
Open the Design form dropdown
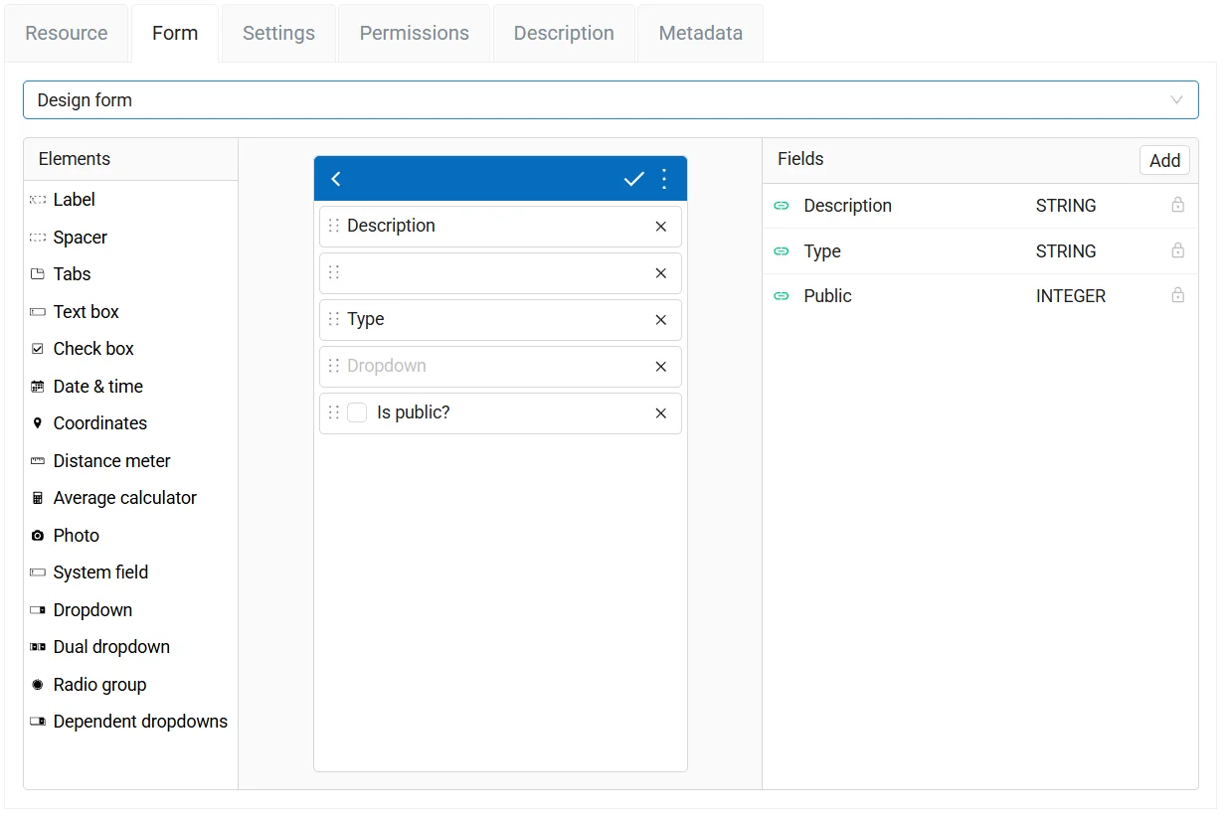click(611, 100)
